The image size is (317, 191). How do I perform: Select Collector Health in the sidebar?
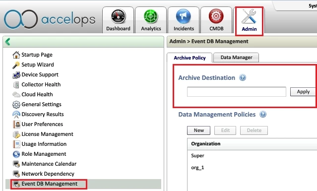click(x=41, y=84)
